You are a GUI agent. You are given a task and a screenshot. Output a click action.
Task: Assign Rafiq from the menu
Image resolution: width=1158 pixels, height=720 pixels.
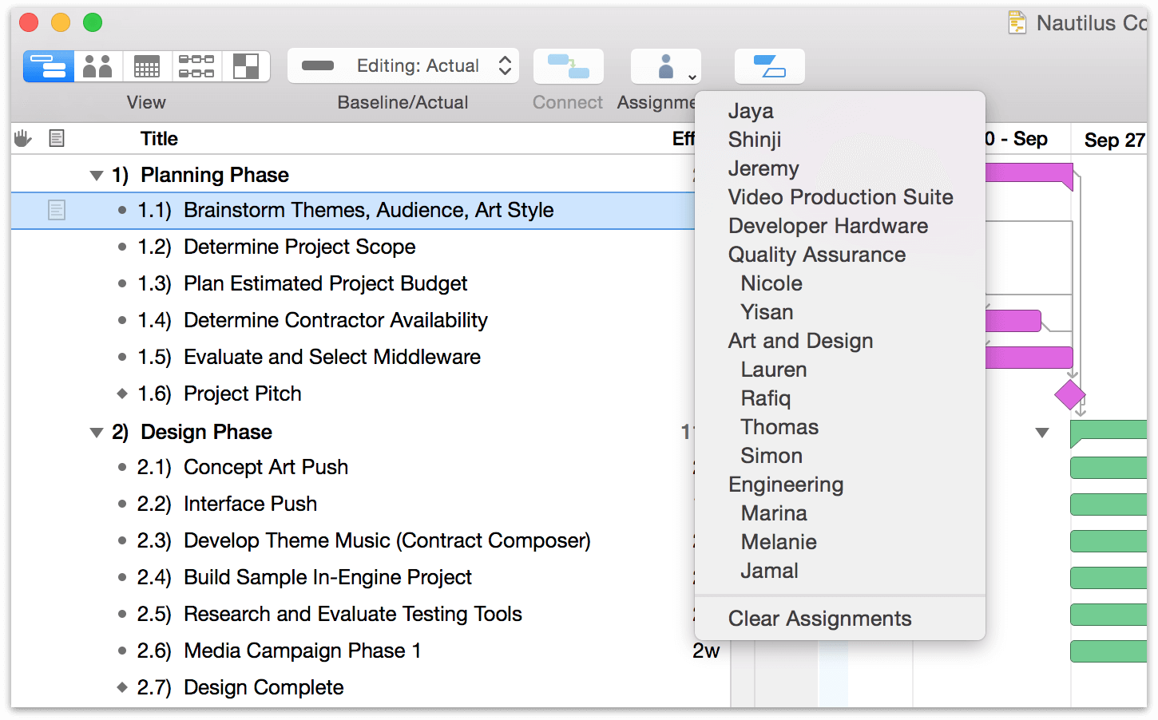point(840,398)
